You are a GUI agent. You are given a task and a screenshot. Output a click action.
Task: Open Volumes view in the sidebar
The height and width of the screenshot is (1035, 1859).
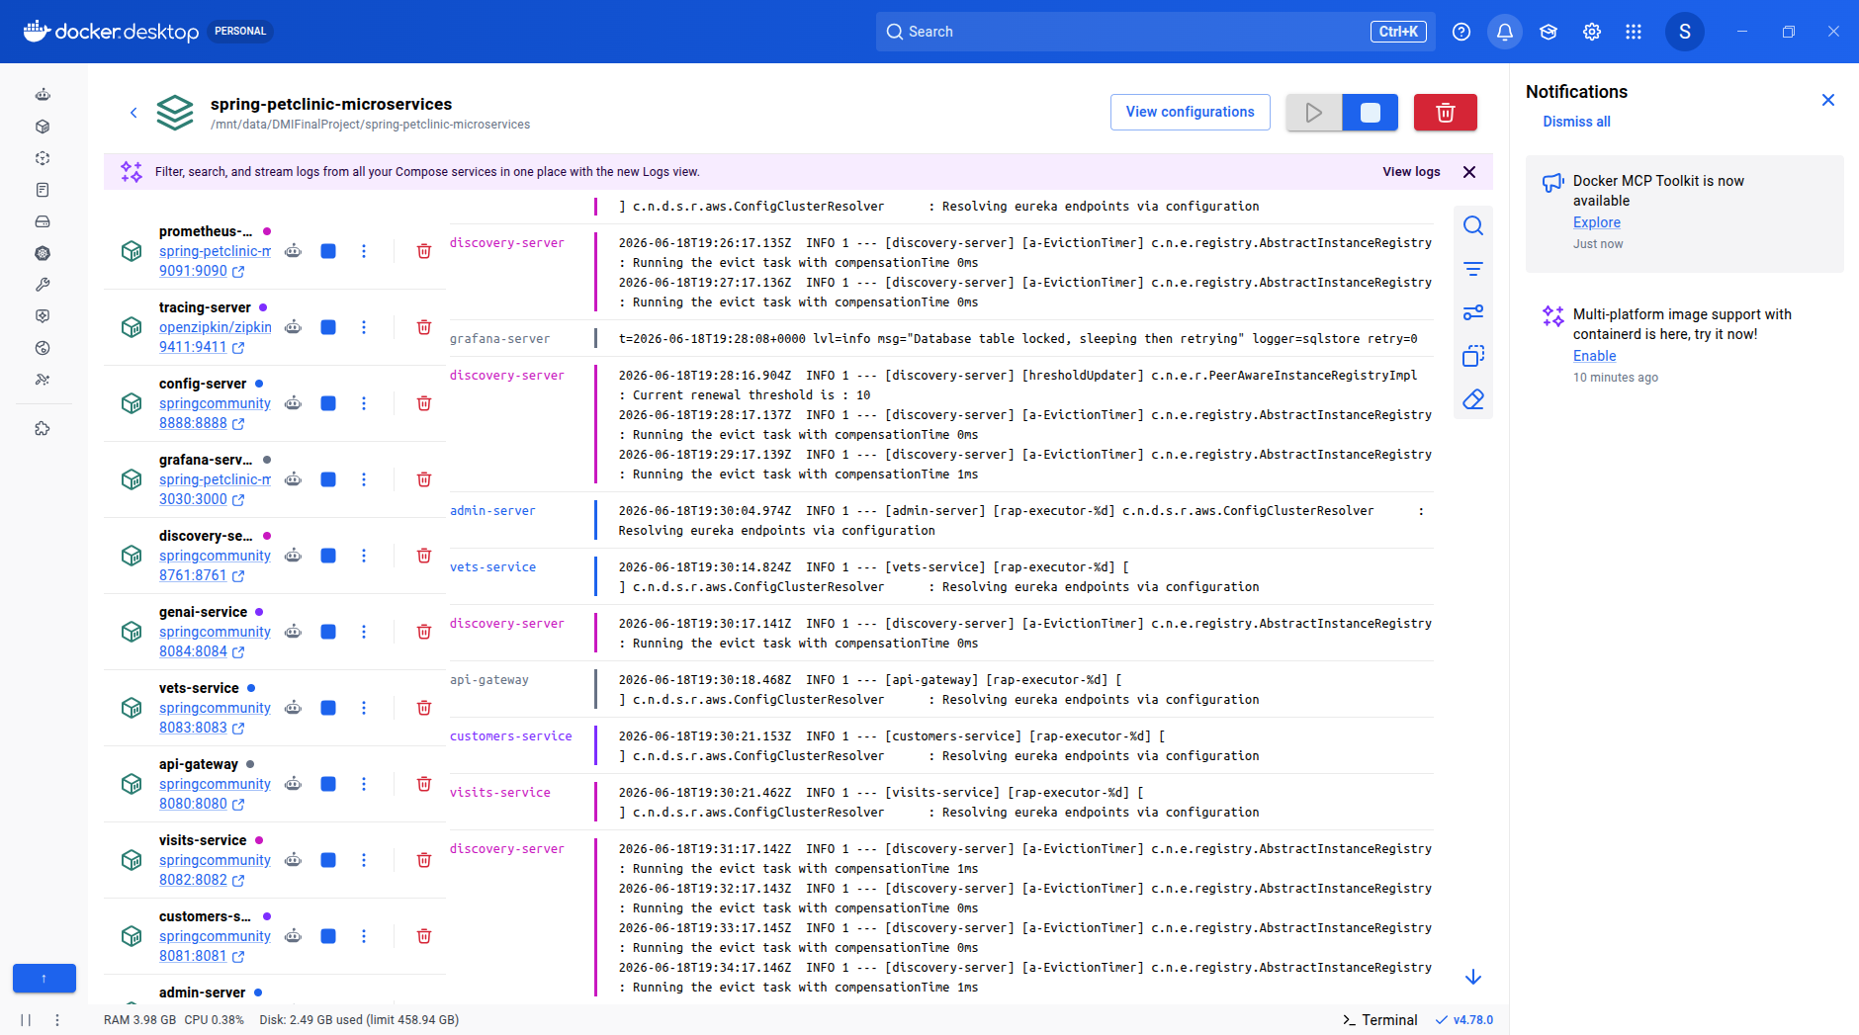(43, 221)
